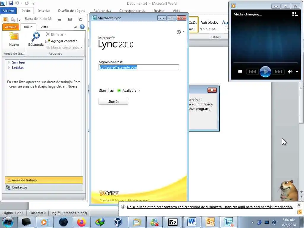Click Media Player seek bar
The height and width of the screenshot is (228, 304).
266,63
